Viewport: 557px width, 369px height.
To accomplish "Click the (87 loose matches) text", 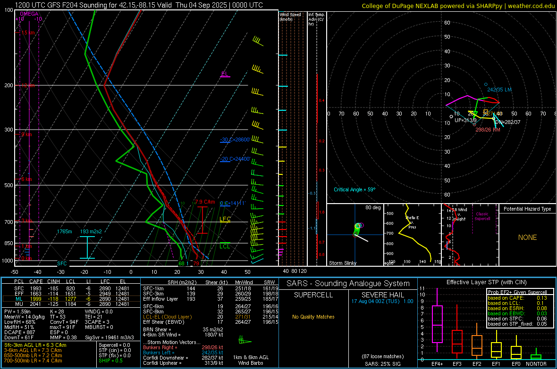I will coord(382,356).
